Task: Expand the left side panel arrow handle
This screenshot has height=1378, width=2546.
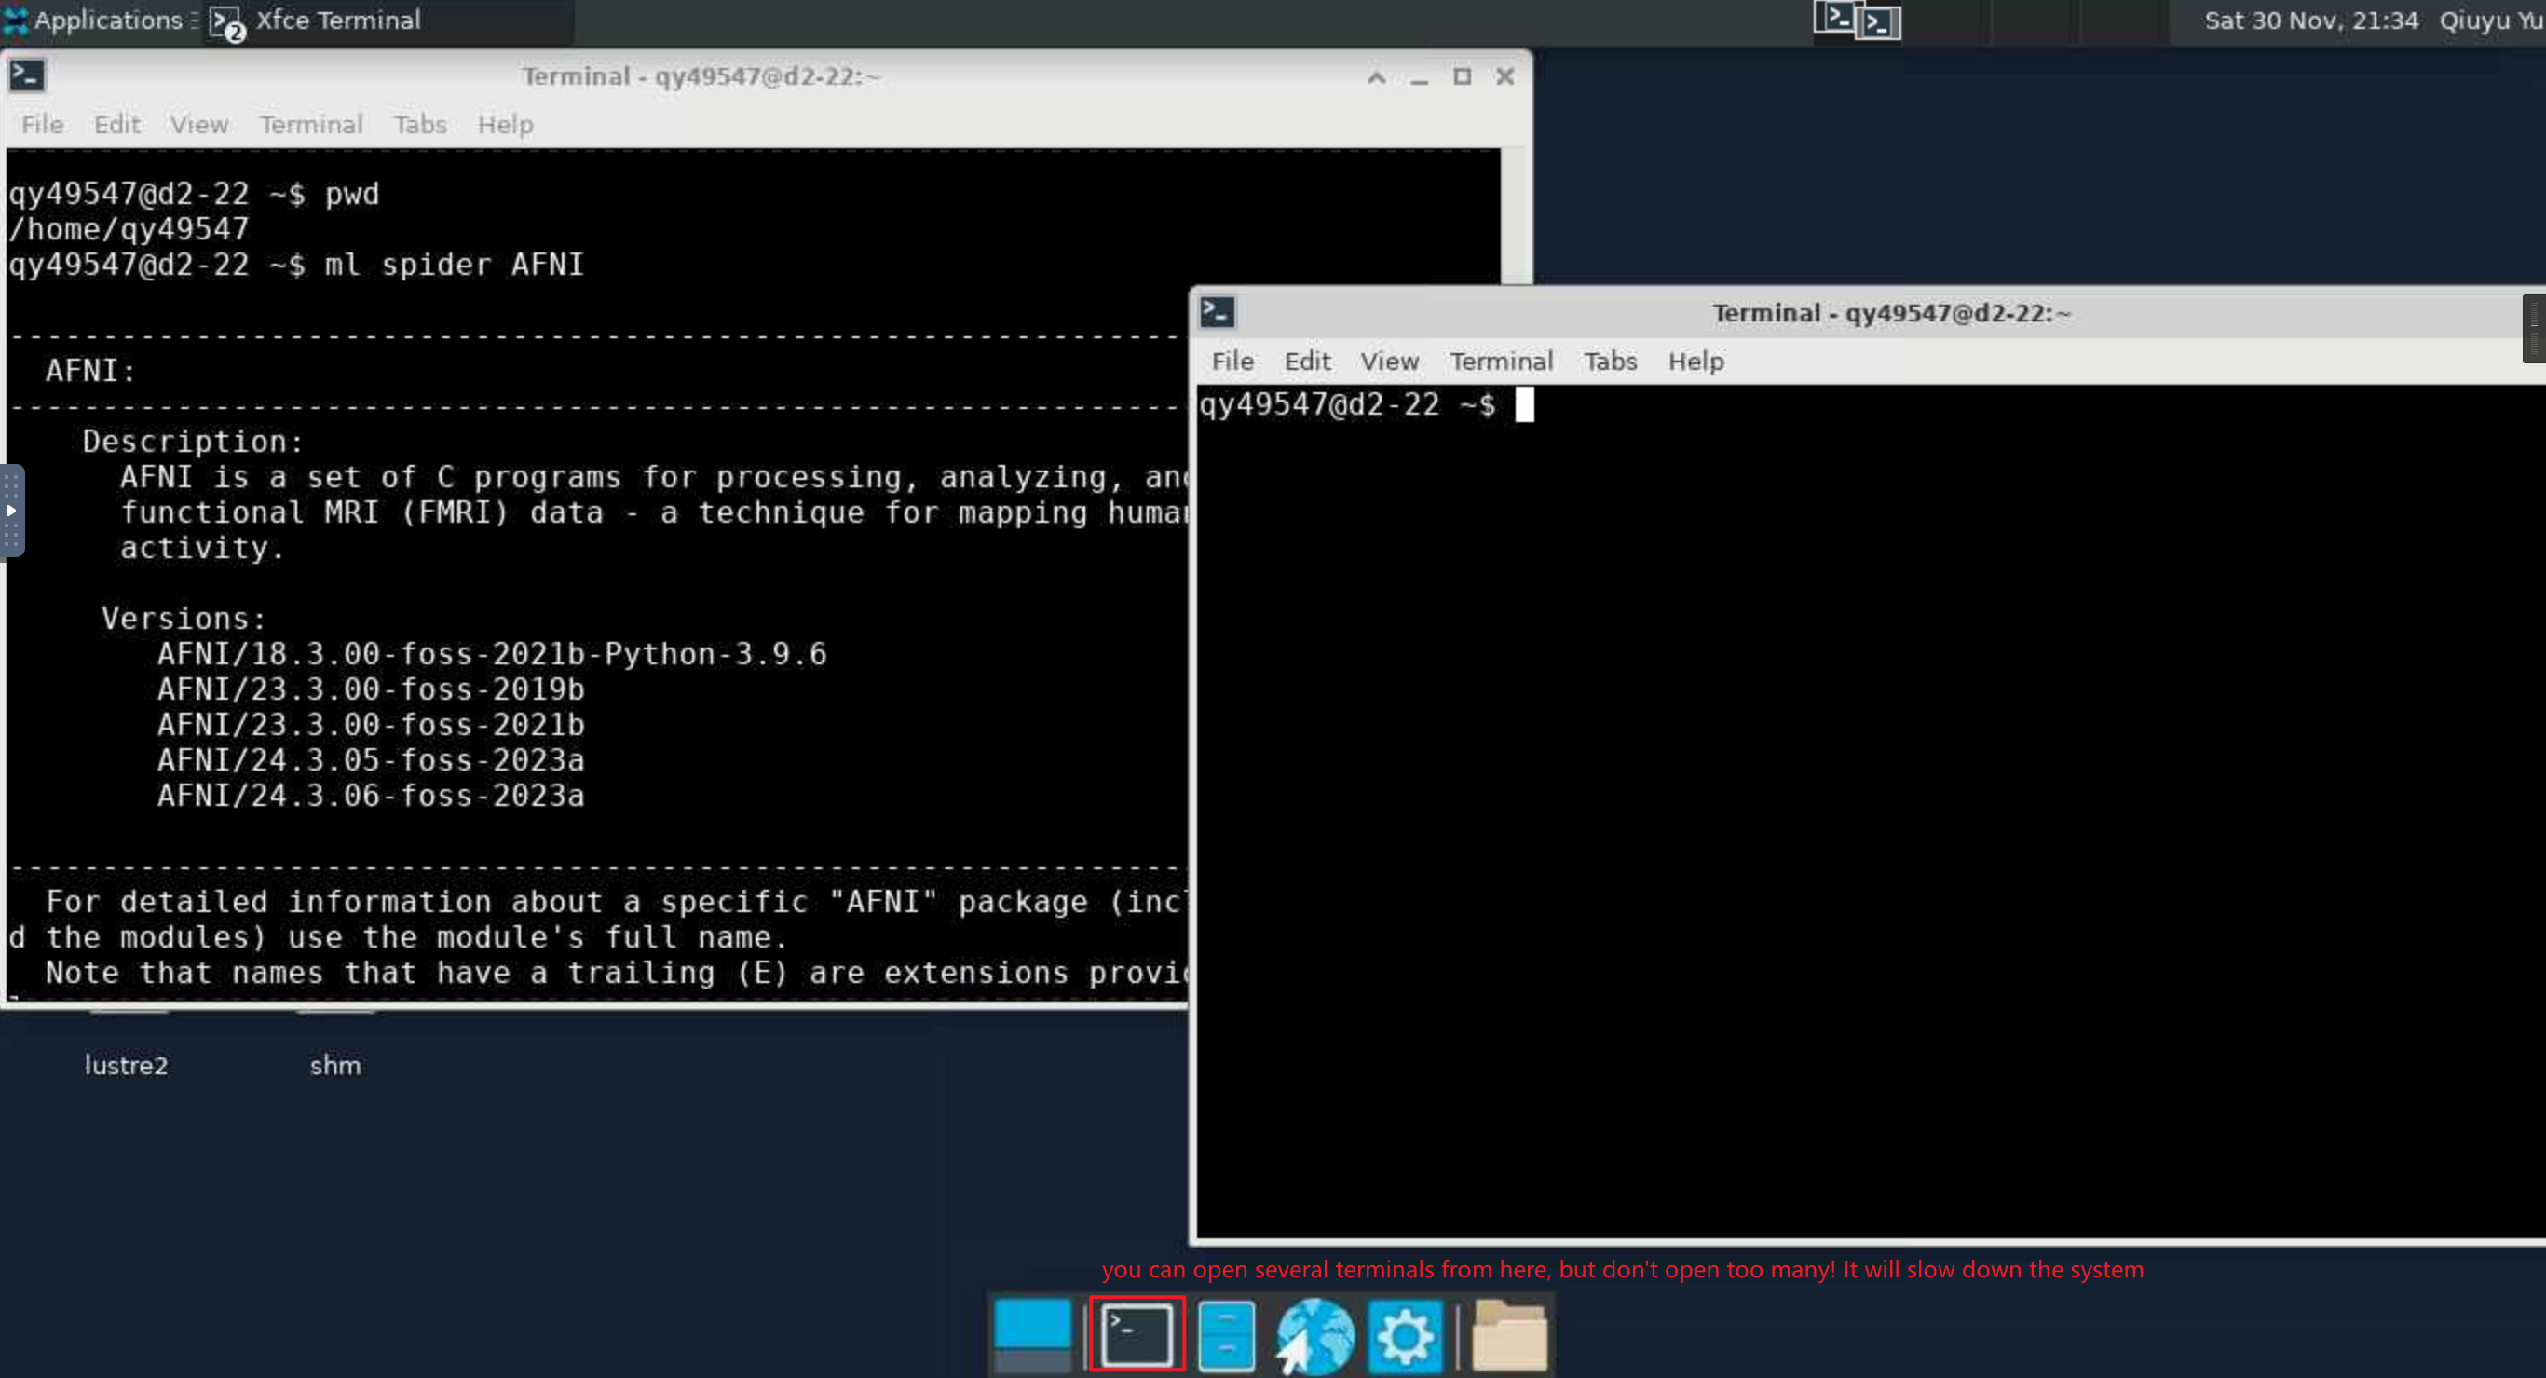Action: [11, 510]
